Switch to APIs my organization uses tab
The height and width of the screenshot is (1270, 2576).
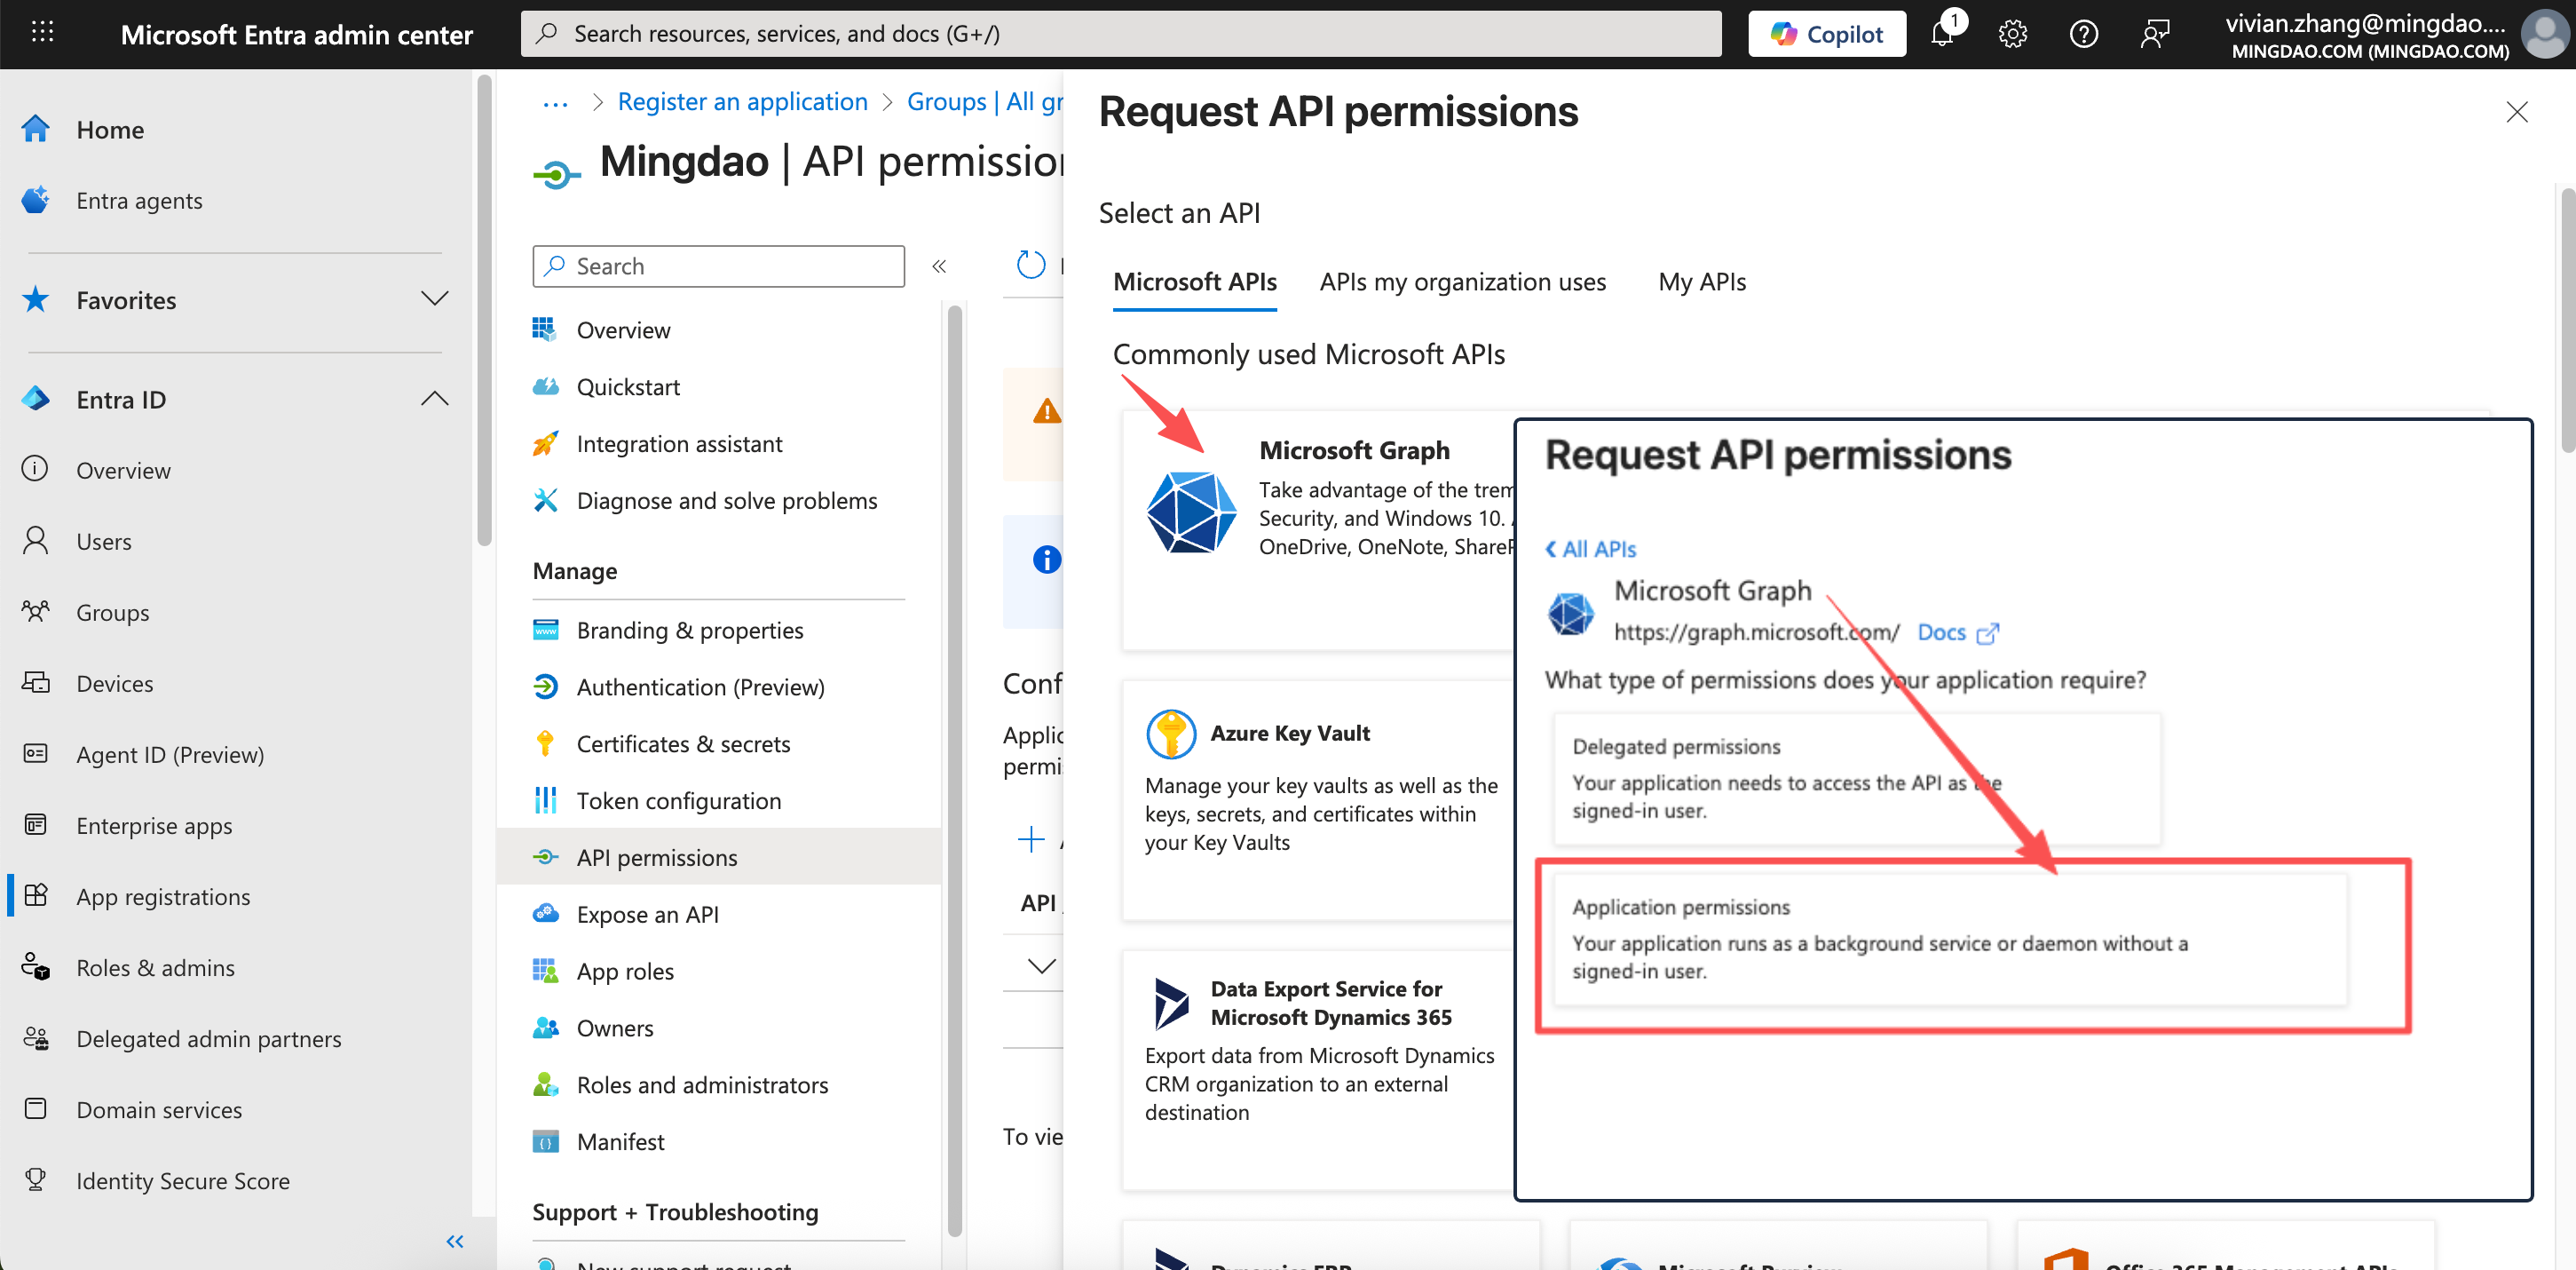pyautogui.click(x=1462, y=282)
